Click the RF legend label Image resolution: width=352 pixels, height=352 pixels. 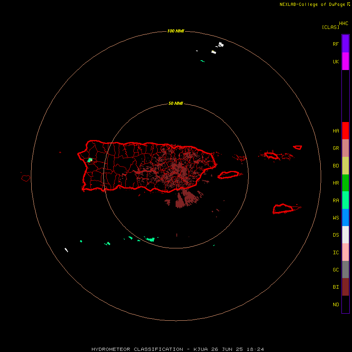tap(336, 44)
